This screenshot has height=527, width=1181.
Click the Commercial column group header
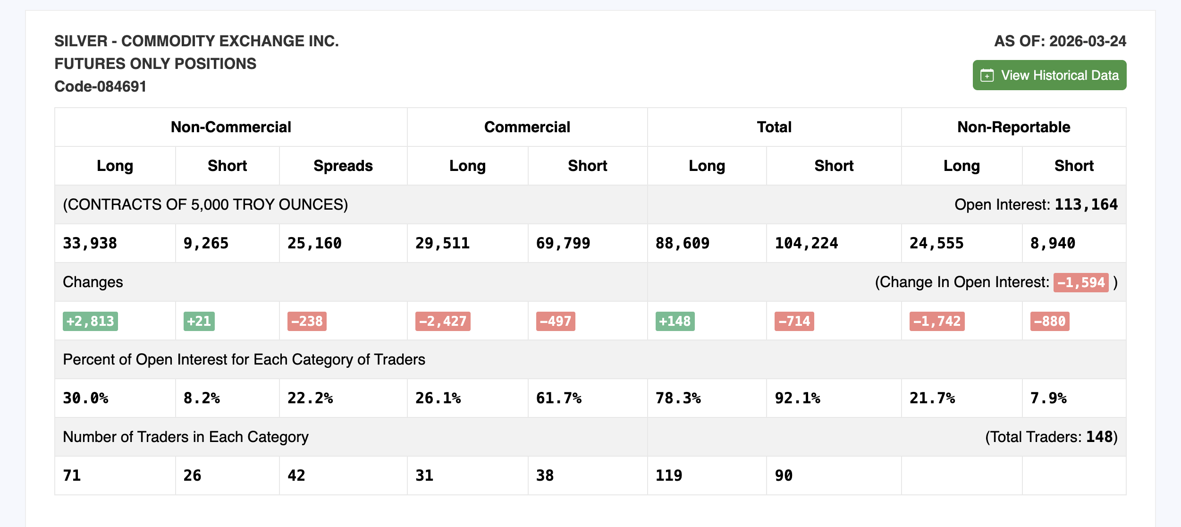pos(527,127)
